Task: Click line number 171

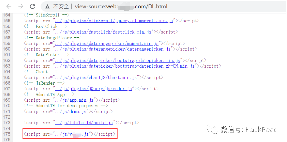Action: tap(7, 111)
